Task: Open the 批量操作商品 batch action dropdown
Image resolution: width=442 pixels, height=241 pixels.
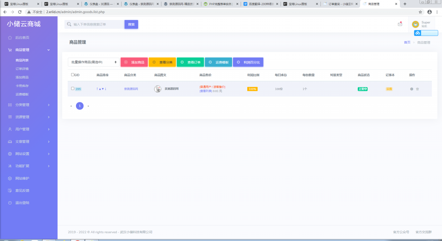Action: tap(94, 62)
